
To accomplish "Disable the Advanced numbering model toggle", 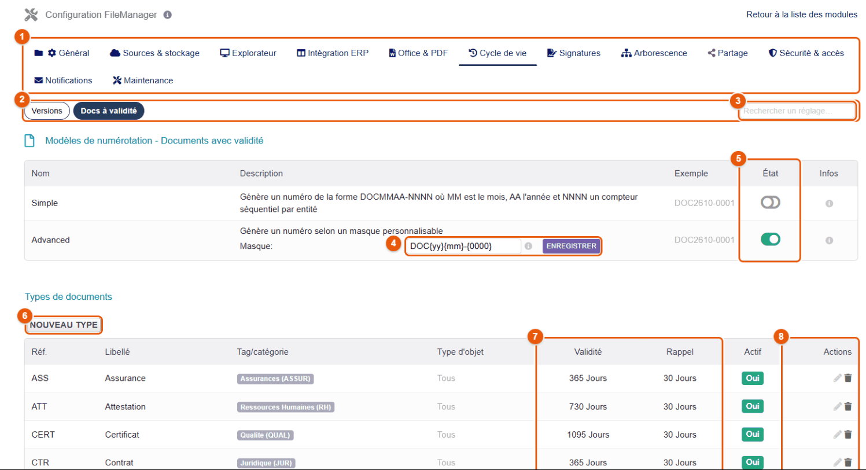I will click(771, 238).
